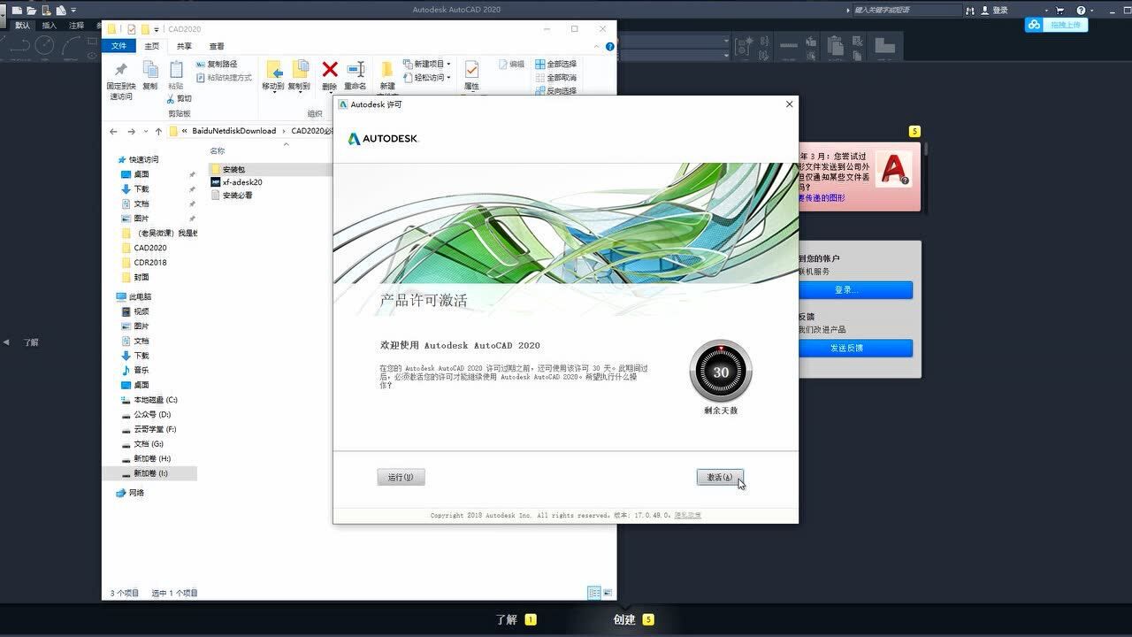Click BaiduNetdiskDownload in Explorer's address path
Screen dimensions: 1132x637
[x=233, y=131]
